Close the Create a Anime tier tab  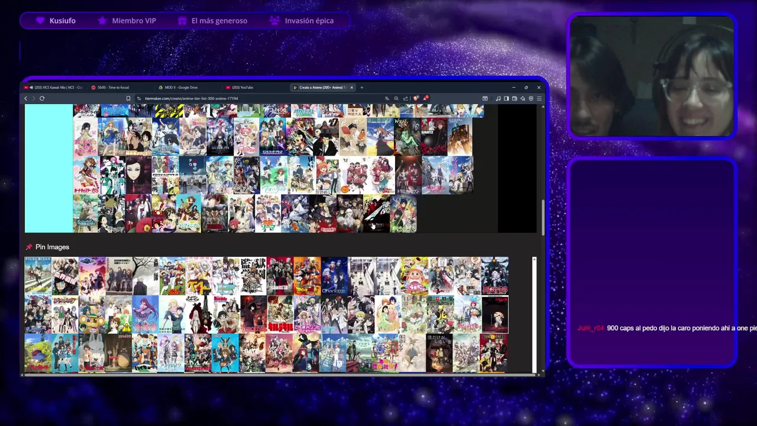[351, 88]
